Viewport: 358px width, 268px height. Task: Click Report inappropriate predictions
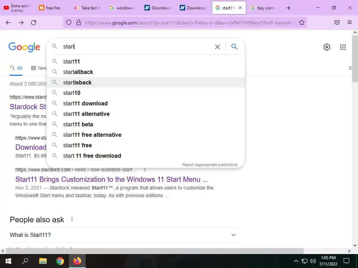click(210, 165)
